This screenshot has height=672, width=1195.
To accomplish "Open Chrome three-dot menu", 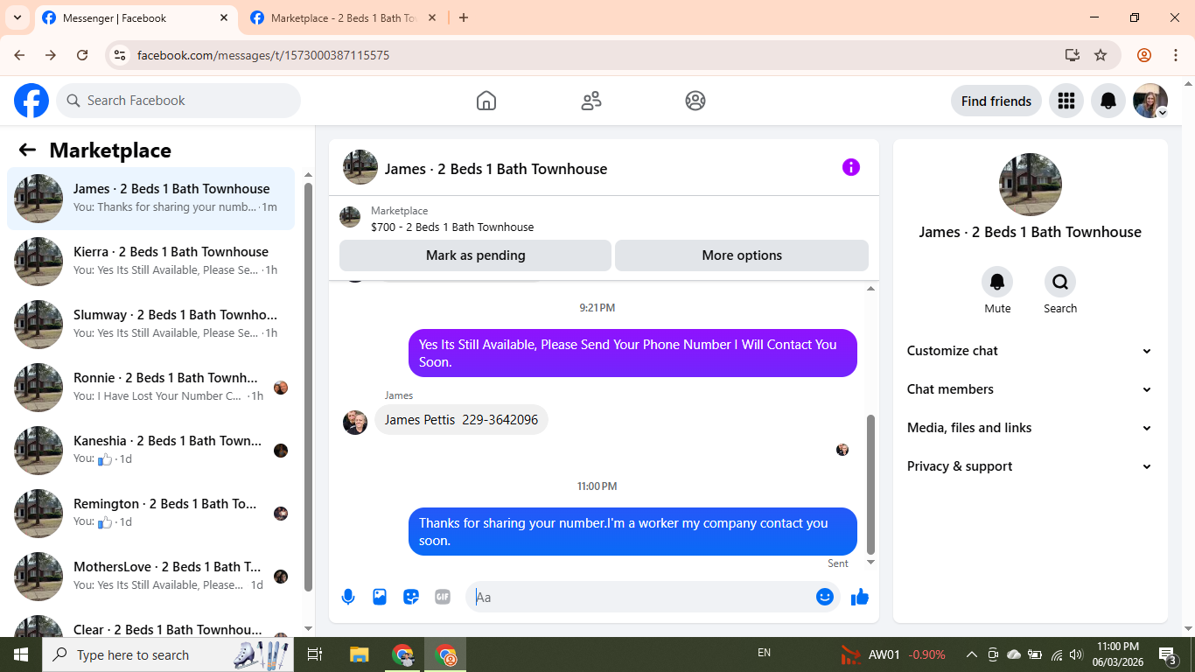I will [x=1176, y=55].
